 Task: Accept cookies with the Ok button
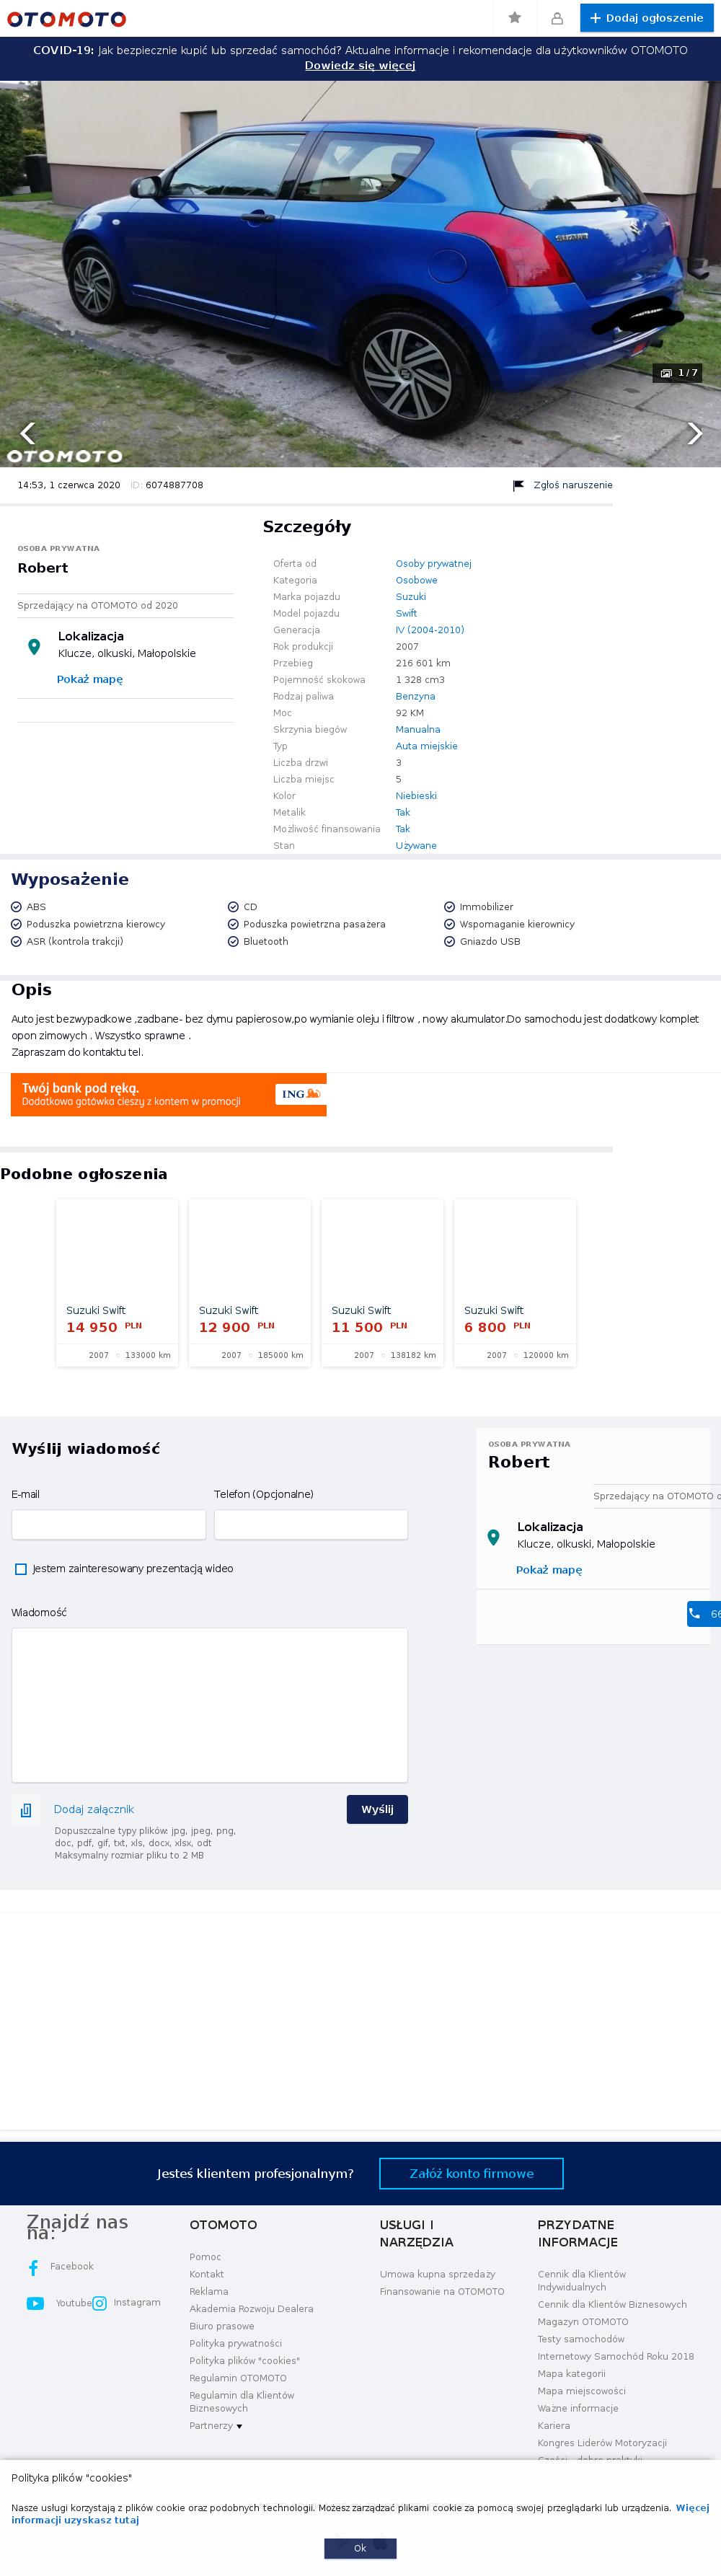[360, 2548]
